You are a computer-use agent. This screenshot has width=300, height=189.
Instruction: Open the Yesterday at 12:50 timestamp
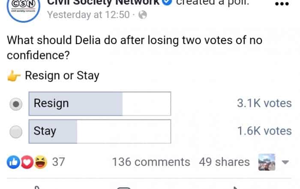point(88,15)
